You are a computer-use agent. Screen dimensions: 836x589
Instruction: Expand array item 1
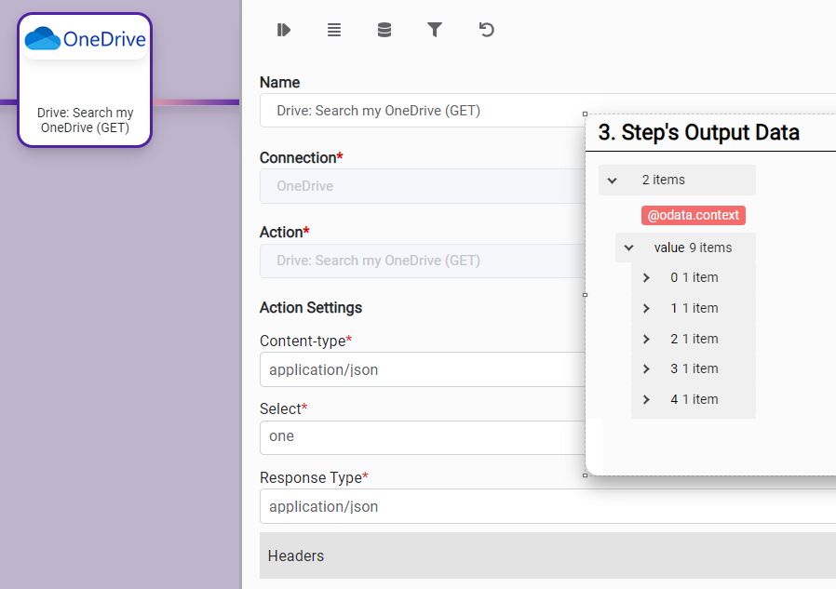pos(646,309)
